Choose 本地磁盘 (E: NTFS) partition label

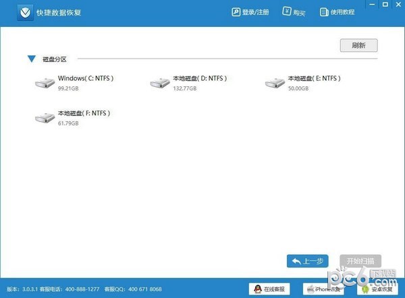tap(315, 79)
